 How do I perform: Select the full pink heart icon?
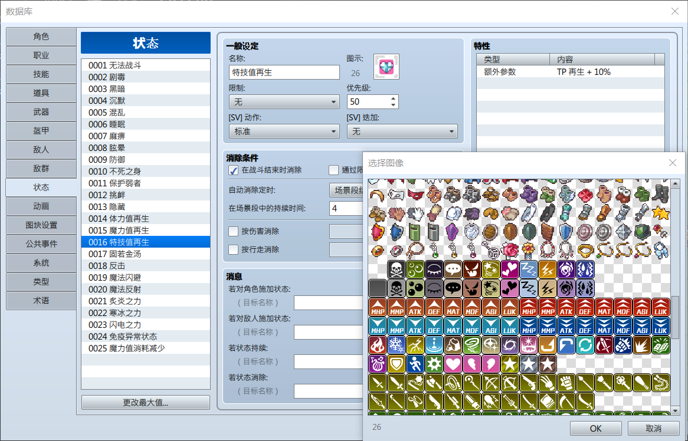[x=453, y=364]
